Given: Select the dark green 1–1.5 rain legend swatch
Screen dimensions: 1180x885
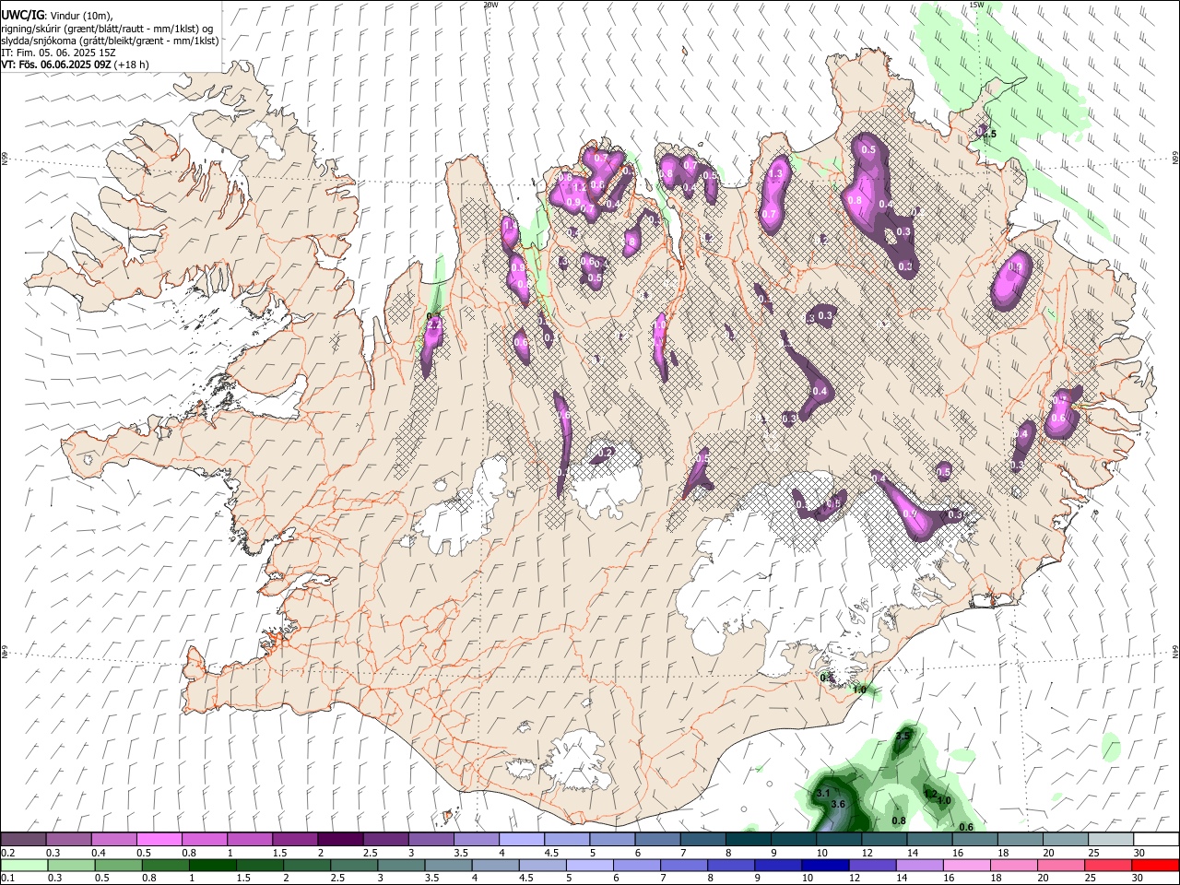Looking at the screenshot, I should tap(213, 865).
